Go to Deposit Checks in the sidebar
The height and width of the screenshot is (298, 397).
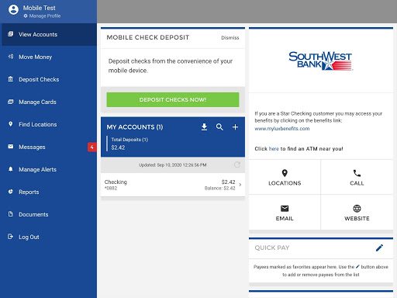click(50, 79)
